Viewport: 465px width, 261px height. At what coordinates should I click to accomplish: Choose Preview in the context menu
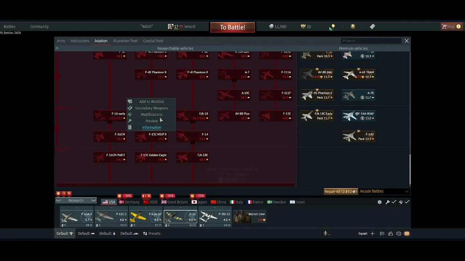[151, 121]
